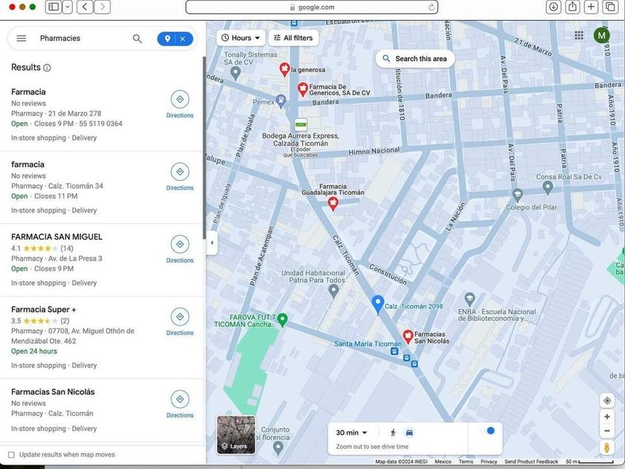The width and height of the screenshot is (625, 469).
Task: Open the hamburger menu in search box
Action: pos(22,38)
